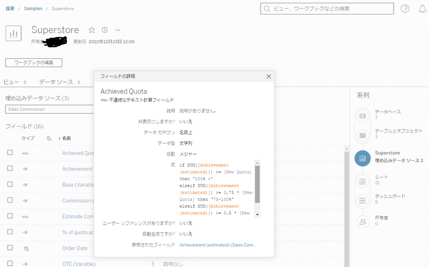The width and height of the screenshot is (429, 267).
Task: Check the Commission row checkbox
Action: coord(10,200)
